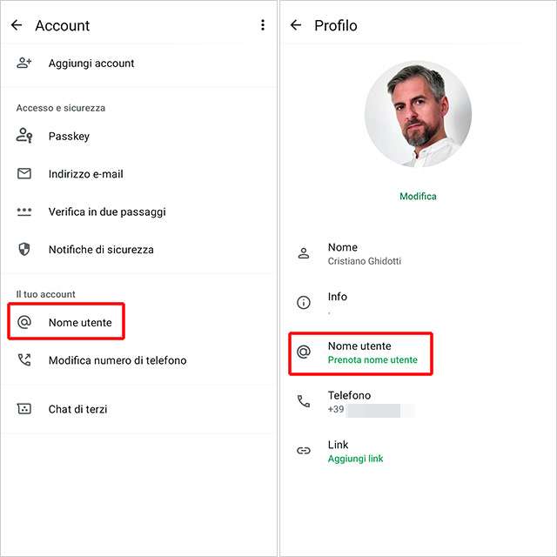Open Verifica in due passaggi
557x557 pixels.
click(138, 211)
